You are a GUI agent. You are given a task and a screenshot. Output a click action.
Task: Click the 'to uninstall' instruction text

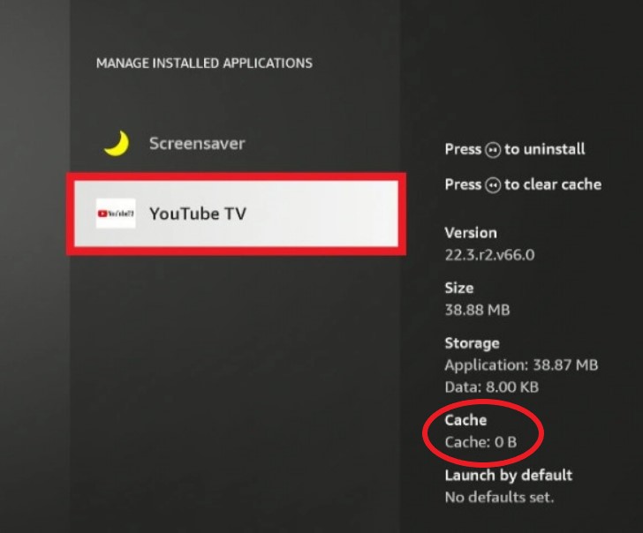(x=545, y=149)
